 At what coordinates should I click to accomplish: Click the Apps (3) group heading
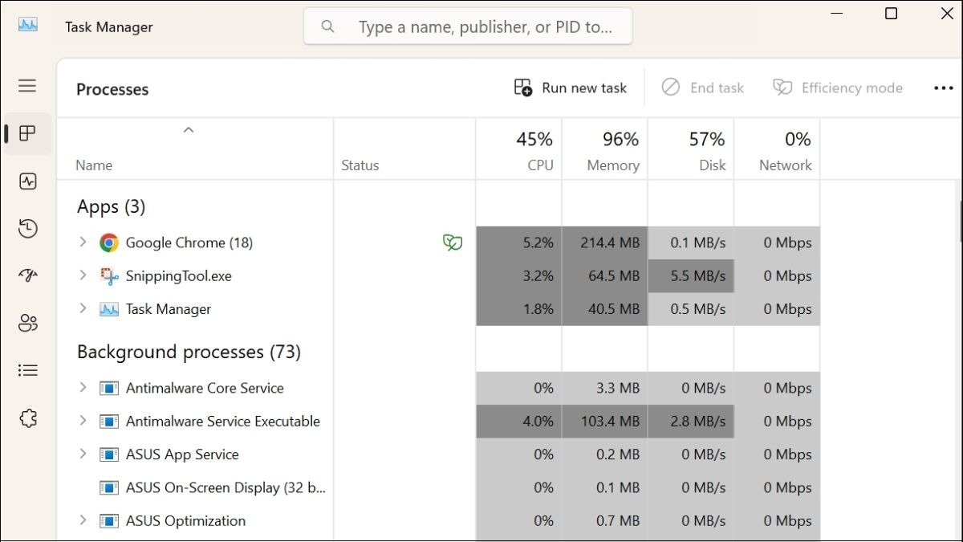[111, 206]
